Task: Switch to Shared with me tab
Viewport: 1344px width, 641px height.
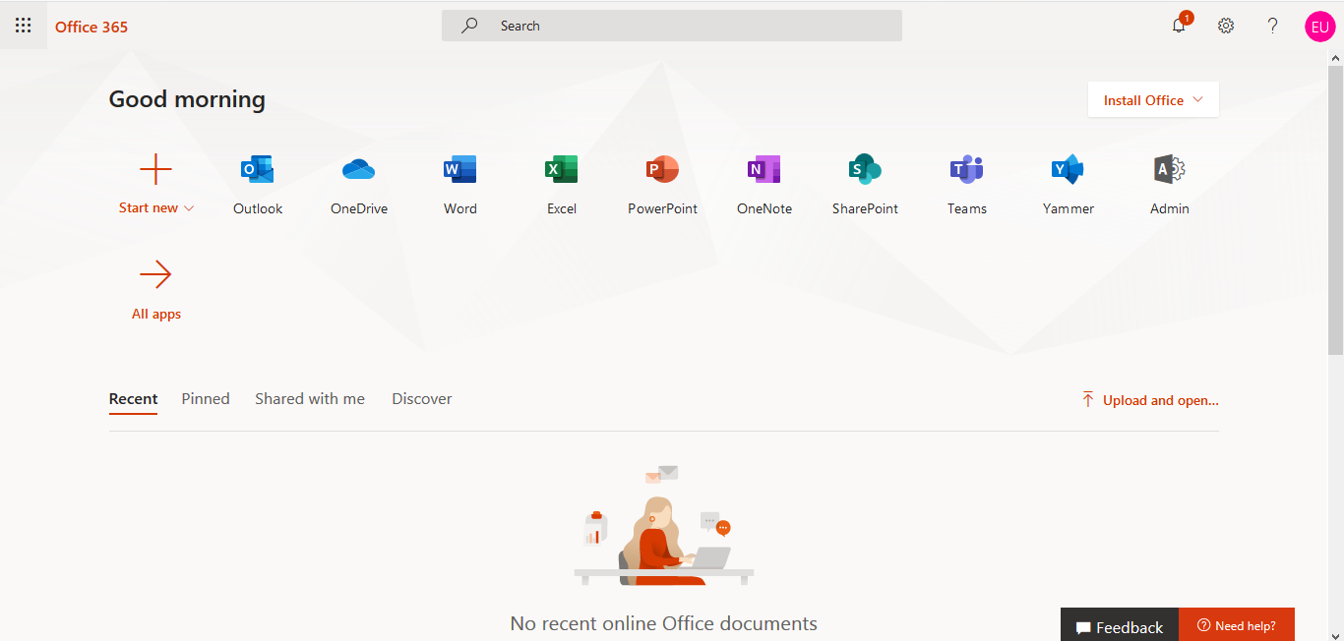Action: (x=310, y=399)
